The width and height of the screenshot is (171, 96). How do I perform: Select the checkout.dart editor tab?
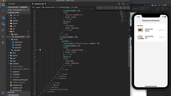point(39,4)
